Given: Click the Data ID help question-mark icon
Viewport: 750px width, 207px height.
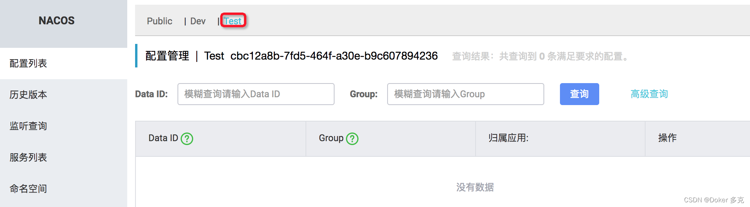Looking at the screenshot, I should click(x=187, y=139).
